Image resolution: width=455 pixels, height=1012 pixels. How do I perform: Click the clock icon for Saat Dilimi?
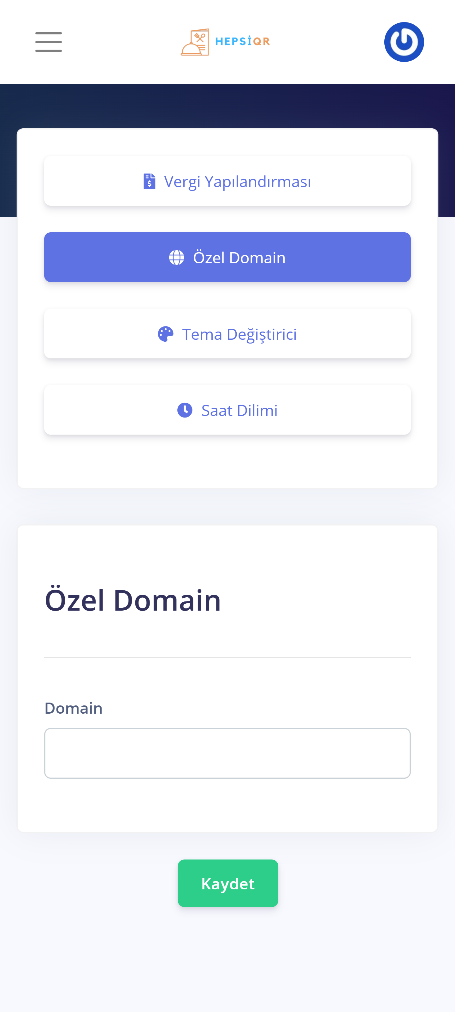pos(185,410)
